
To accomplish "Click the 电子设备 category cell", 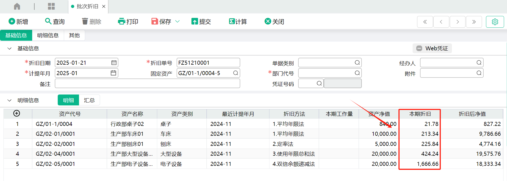I will click(x=182, y=164).
